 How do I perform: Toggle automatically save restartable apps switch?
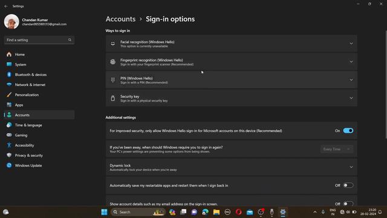point(348,185)
